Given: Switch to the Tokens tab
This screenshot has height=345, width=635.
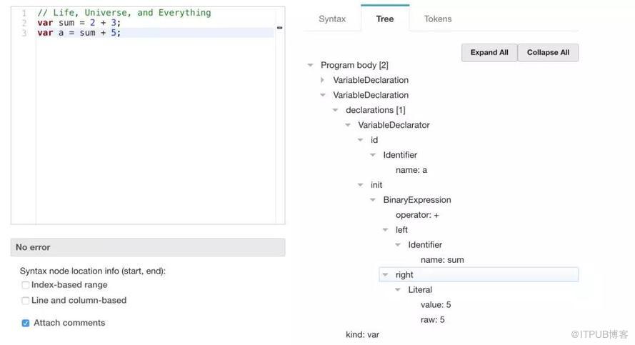Looking at the screenshot, I should pyautogui.click(x=438, y=19).
